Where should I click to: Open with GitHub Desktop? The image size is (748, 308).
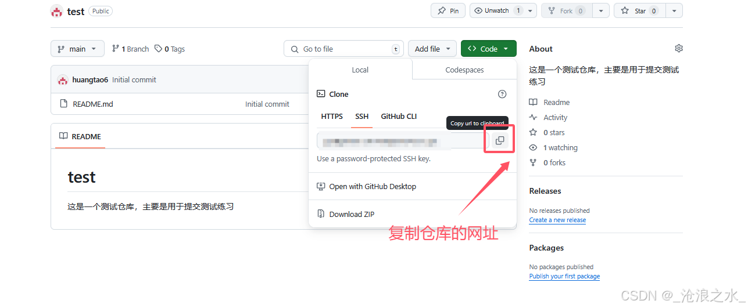(373, 186)
